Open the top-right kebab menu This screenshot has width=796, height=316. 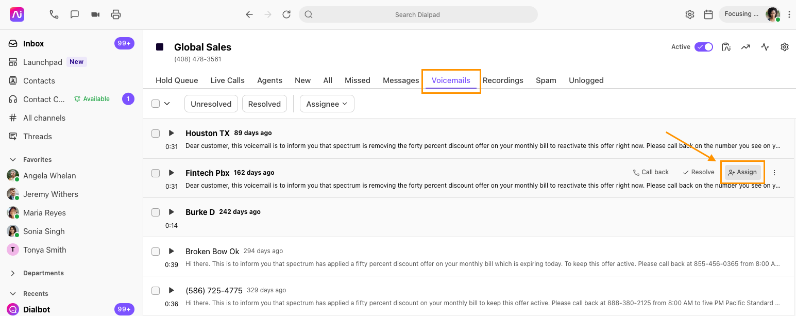coord(789,14)
